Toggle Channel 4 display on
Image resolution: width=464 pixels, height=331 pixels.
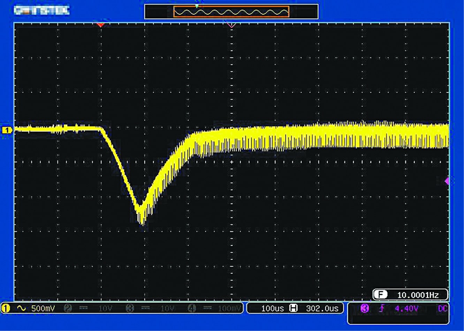[x=192, y=308]
